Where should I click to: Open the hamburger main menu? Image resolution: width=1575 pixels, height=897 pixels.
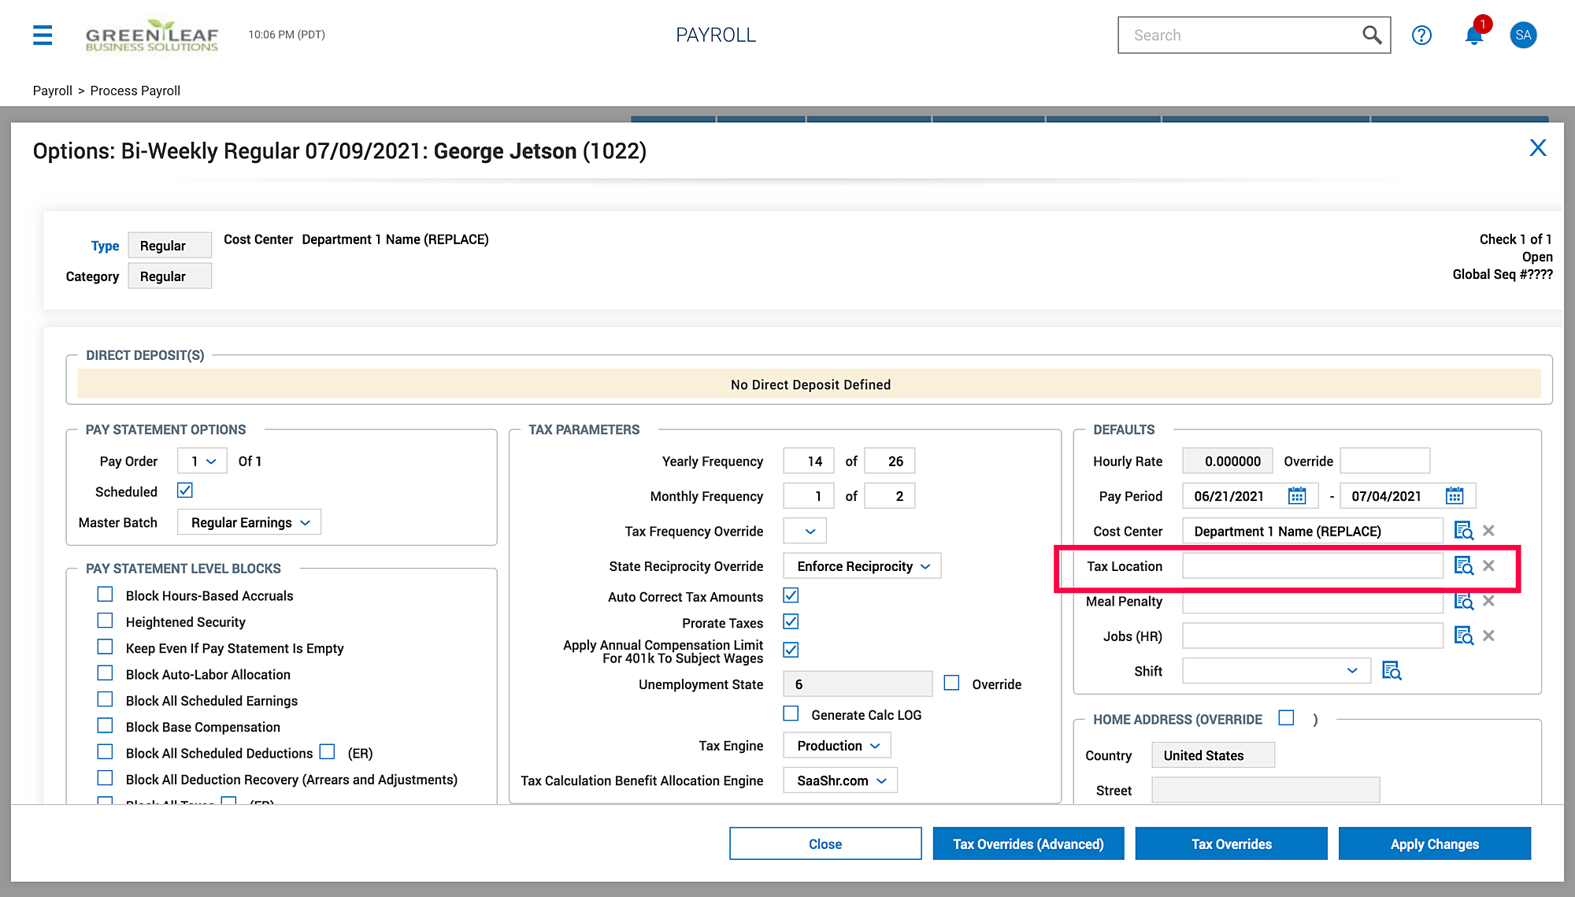point(43,35)
